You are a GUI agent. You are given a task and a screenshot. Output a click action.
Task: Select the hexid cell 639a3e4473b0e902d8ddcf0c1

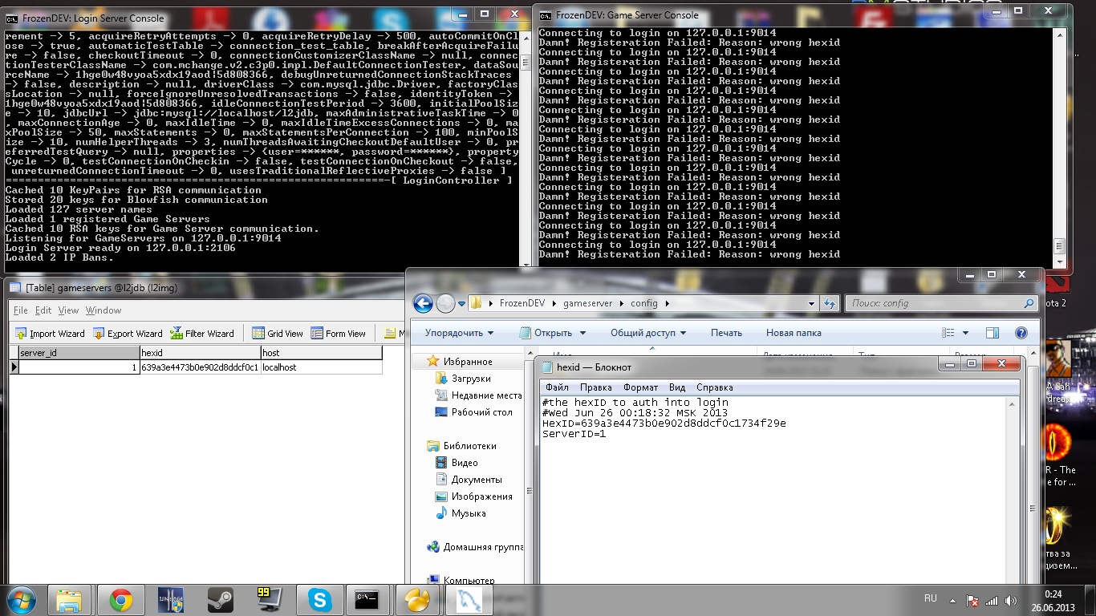pyautogui.click(x=200, y=367)
